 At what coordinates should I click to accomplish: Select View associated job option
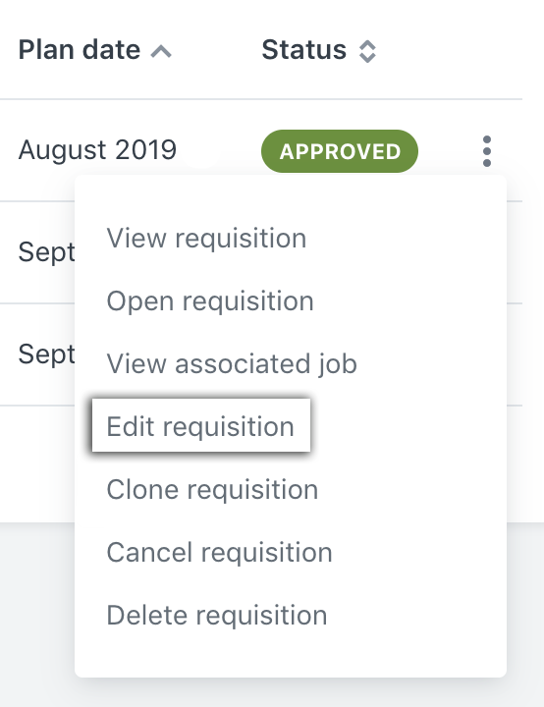click(x=232, y=363)
